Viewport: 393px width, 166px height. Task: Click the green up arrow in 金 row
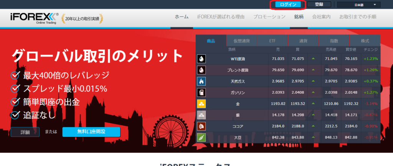313,104
